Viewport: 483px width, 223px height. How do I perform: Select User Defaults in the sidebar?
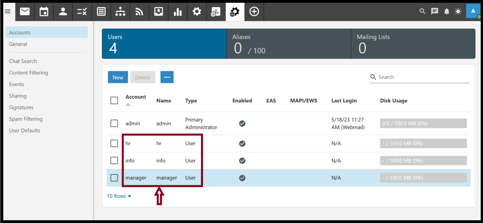pyautogui.click(x=25, y=130)
